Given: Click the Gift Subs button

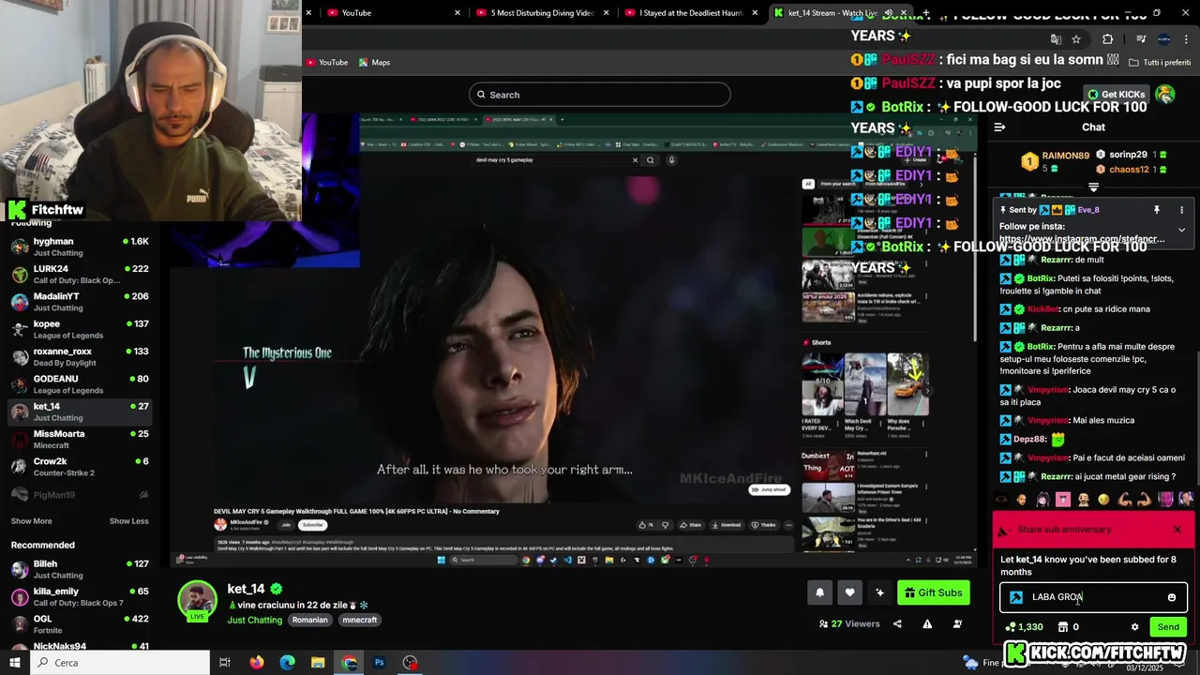Looking at the screenshot, I should click(x=934, y=592).
